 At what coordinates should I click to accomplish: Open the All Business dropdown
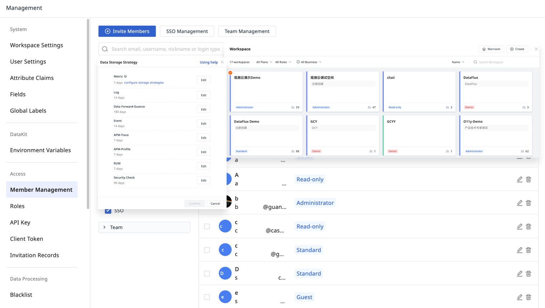(x=309, y=62)
